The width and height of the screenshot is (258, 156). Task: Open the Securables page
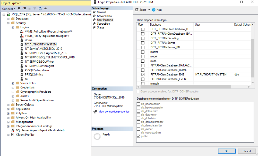pyautogui.click(x=103, y=24)
